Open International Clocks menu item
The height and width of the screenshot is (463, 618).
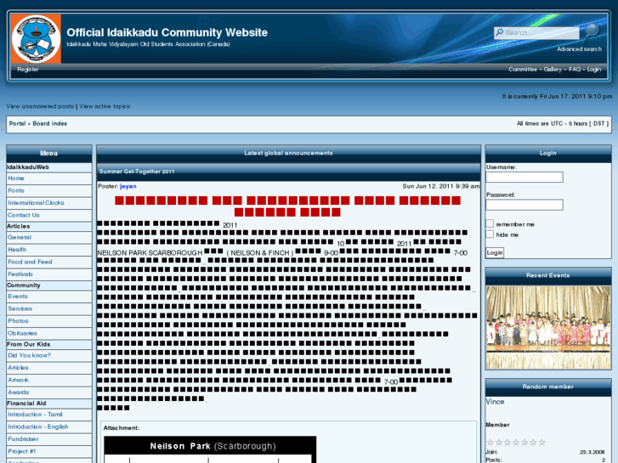pyautogui.click(x=36, y=202)
